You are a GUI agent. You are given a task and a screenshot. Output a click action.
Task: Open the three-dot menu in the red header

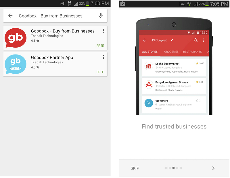pos(203,40)
